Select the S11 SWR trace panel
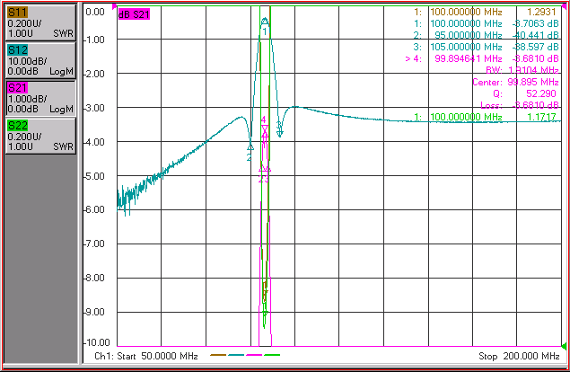Image resolution: width=570 pixels, height=372 pixels. coord(40,22)
